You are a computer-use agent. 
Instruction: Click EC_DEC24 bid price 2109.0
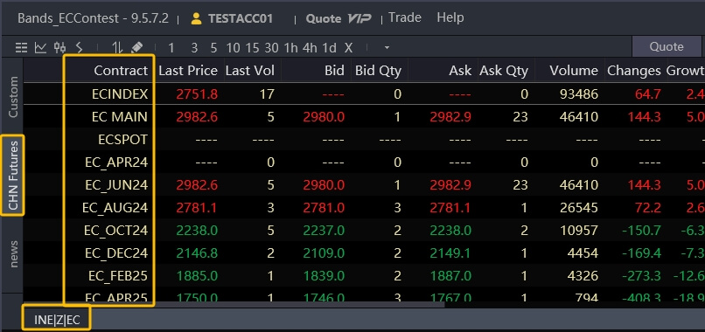pos(324,252)
